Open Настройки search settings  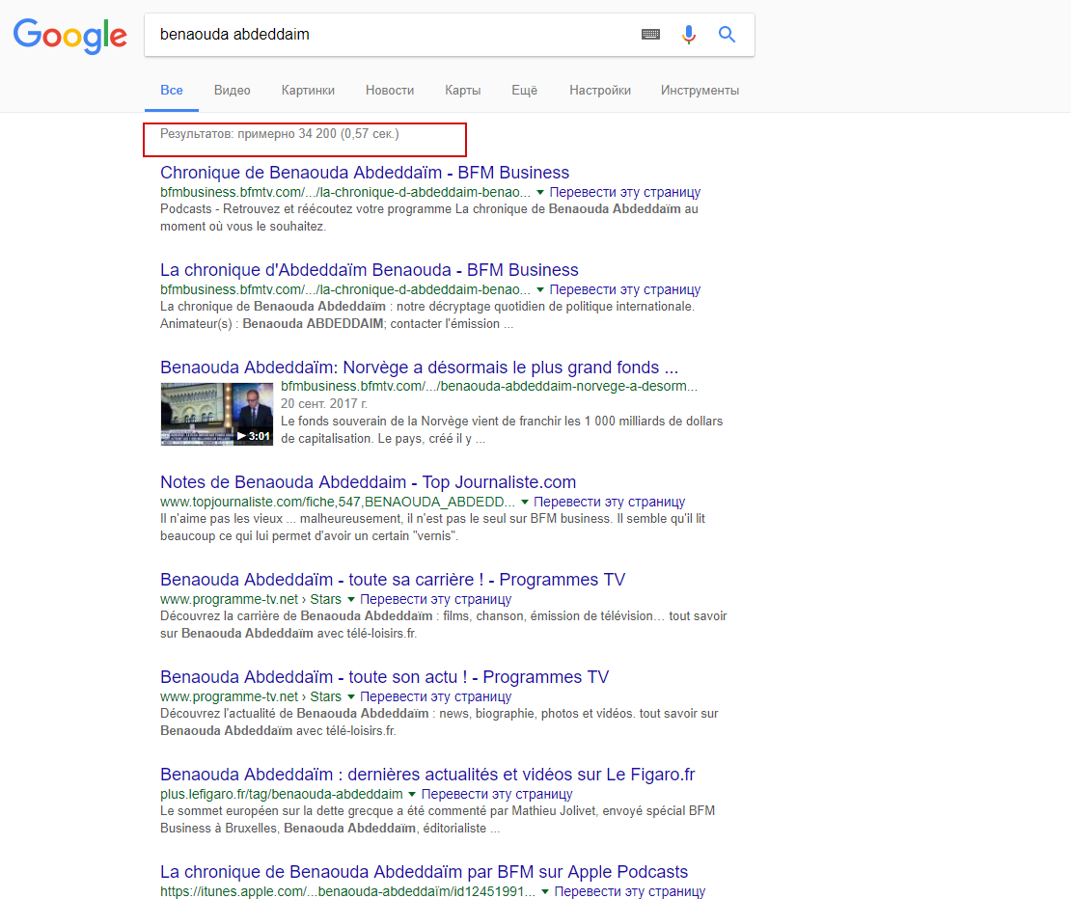tap(600, 90)
